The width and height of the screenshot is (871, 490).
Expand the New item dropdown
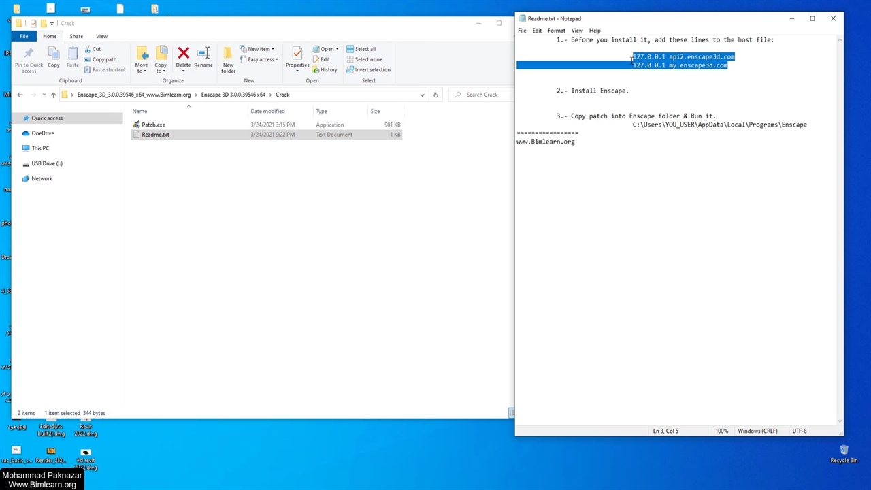(x=258, y=49)
